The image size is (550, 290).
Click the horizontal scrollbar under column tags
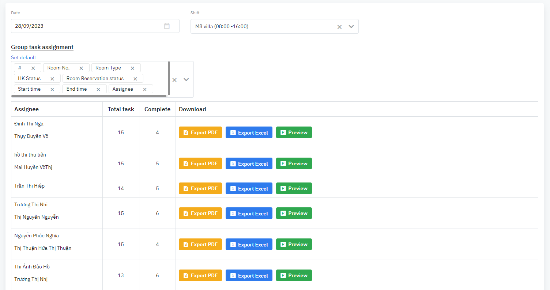click(89, 96)
